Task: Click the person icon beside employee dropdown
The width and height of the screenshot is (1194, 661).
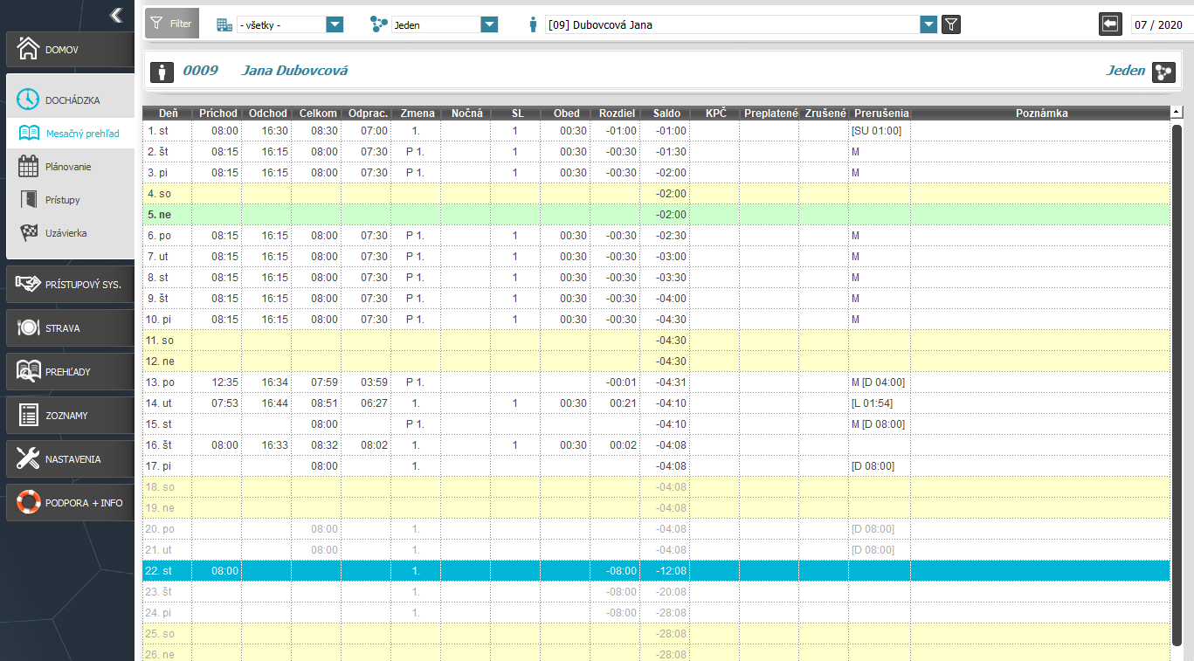Action: click(x=534, y=24)
